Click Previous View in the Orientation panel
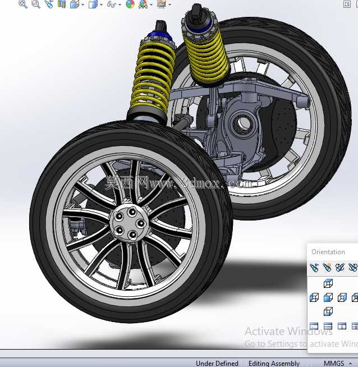 [x=314, y=267]
